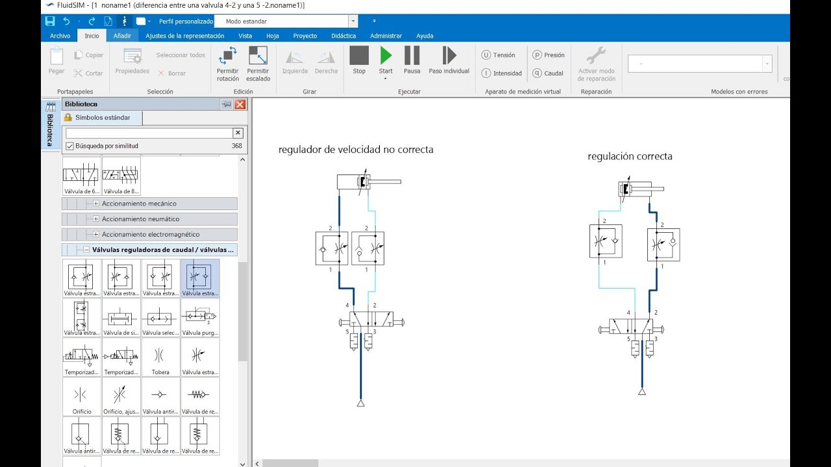831x467 pixels.
Task: Toggle the Caudal virtual measurement
Action: (x=547, y=73)
